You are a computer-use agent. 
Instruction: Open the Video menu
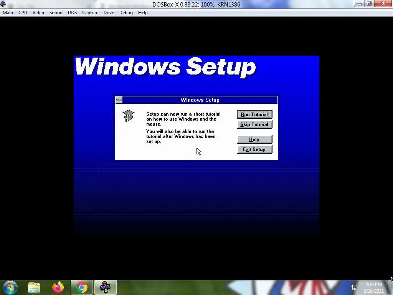coord(38,13)
